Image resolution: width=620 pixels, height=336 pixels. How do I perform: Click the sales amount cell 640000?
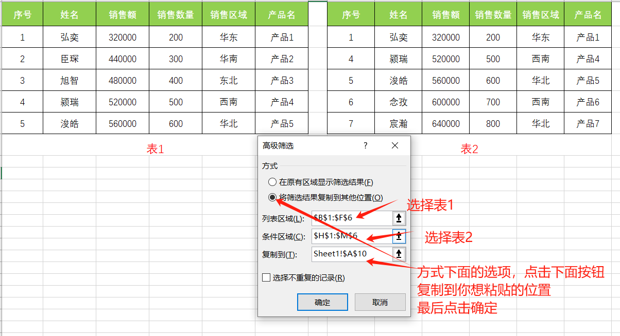tap(446, 124)
